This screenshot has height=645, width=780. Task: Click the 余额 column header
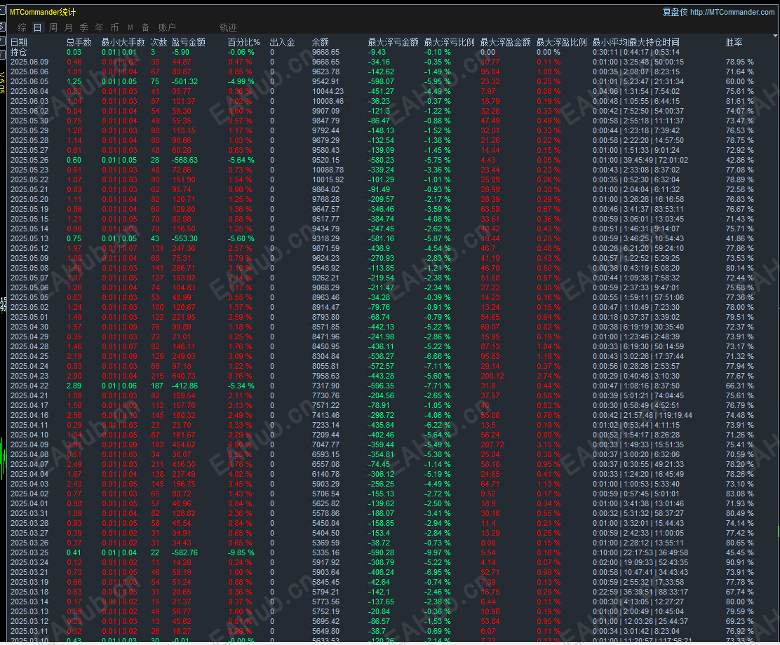tap(321, 42)
